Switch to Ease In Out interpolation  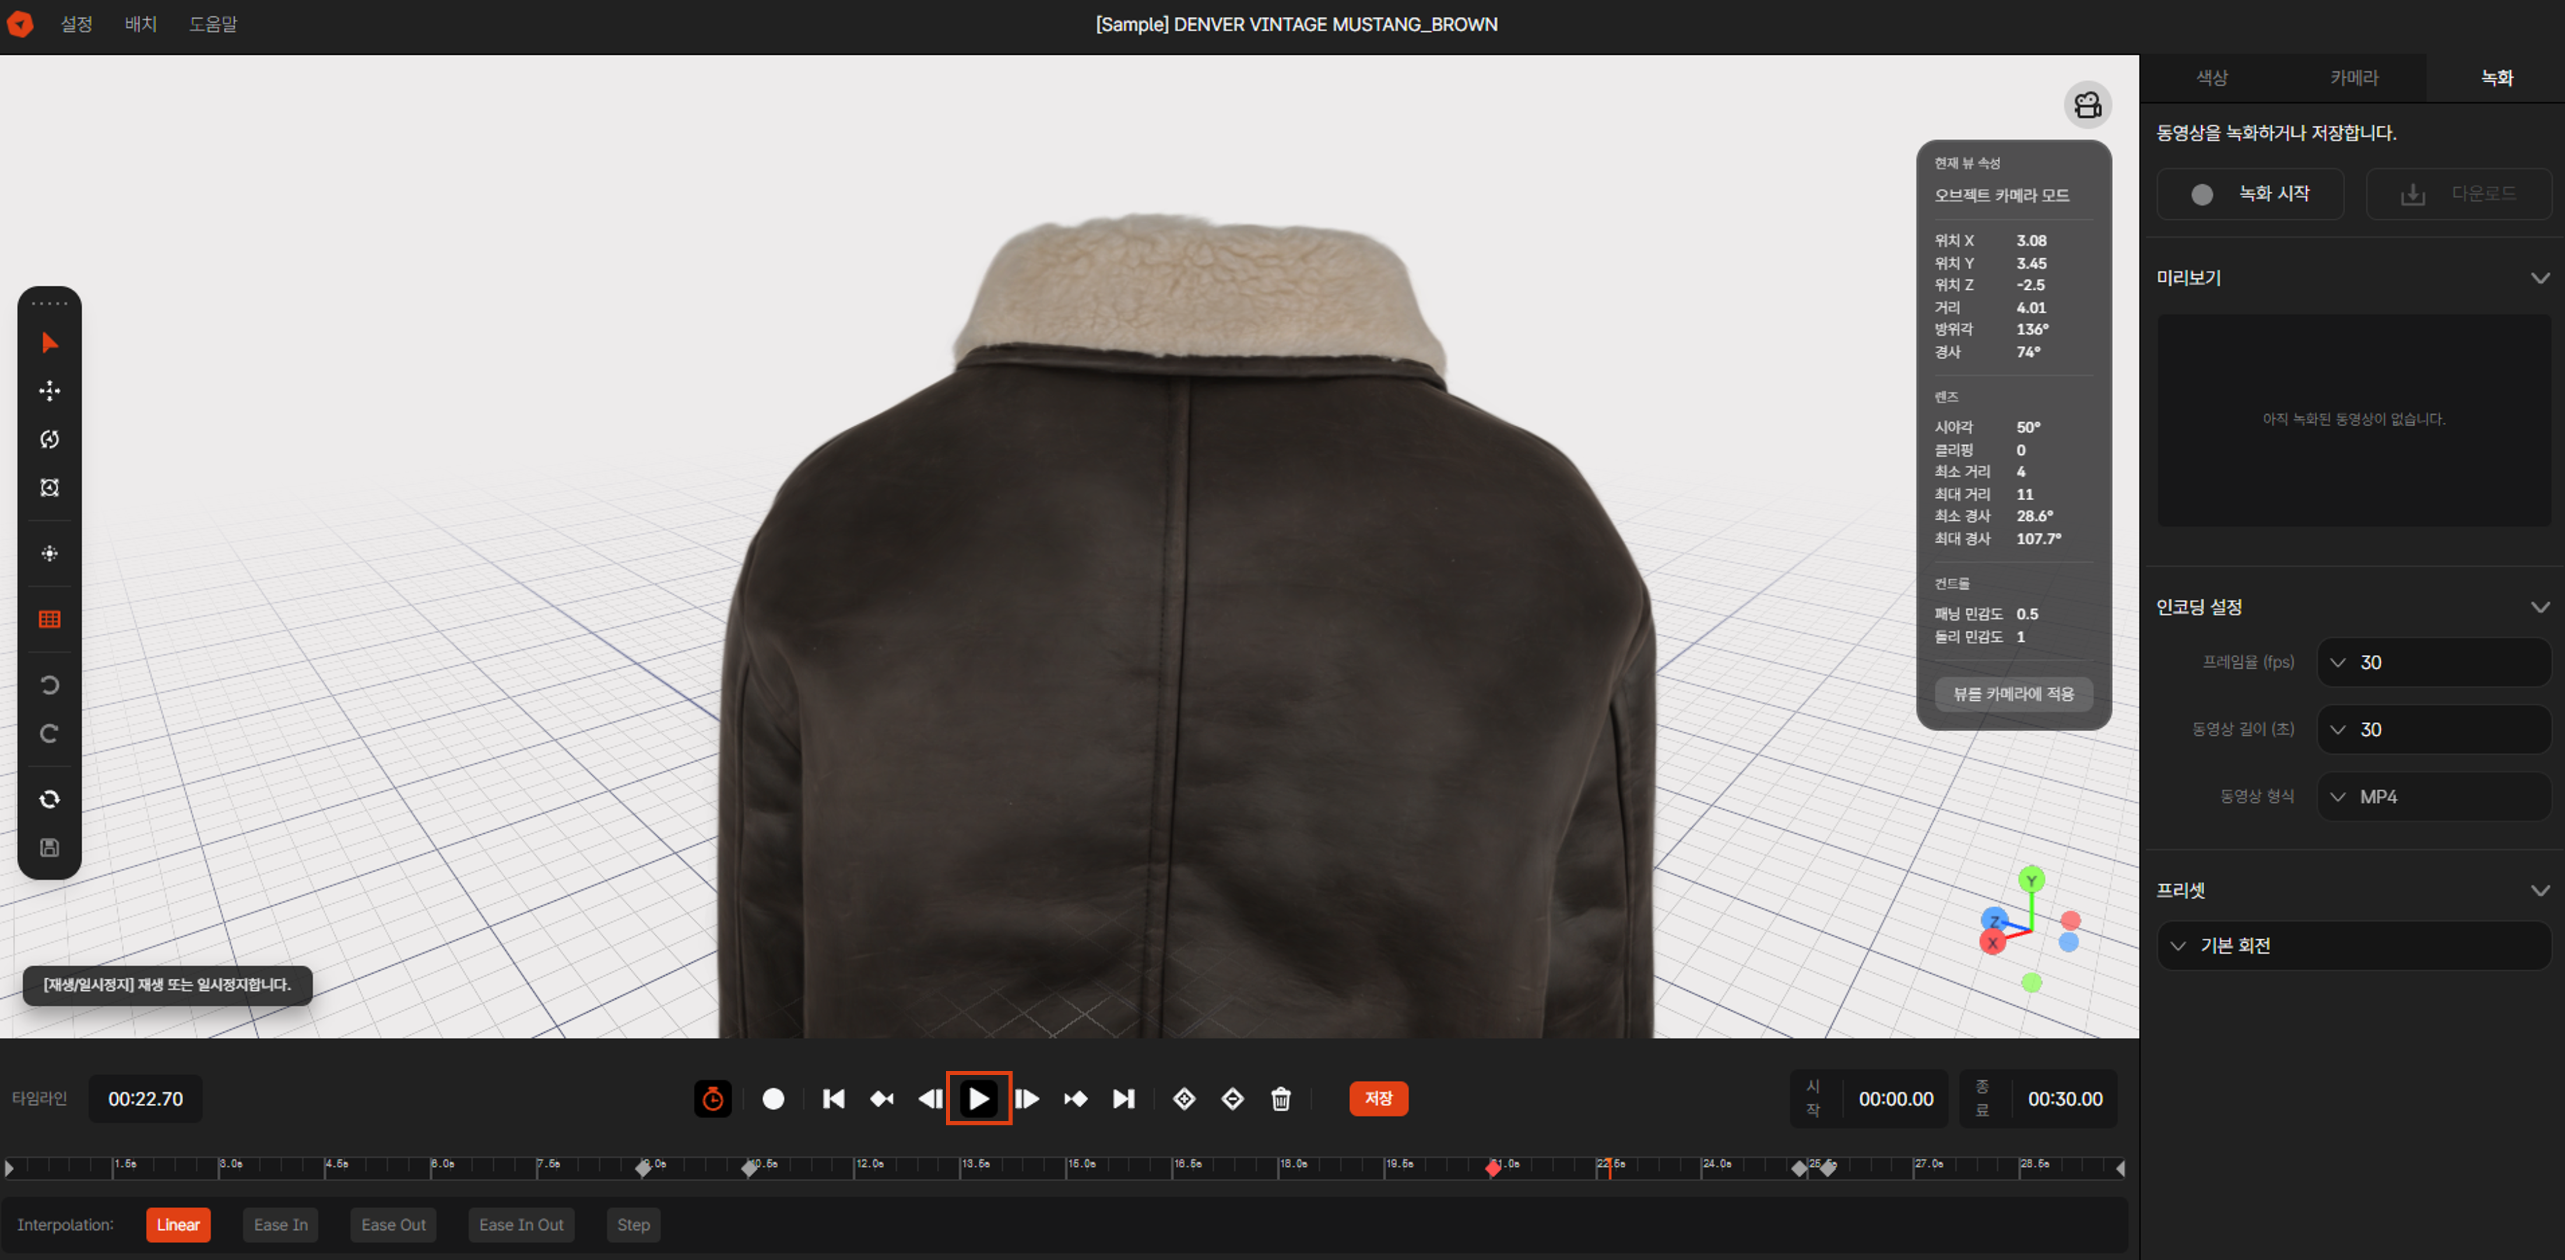pos(521,1224)
